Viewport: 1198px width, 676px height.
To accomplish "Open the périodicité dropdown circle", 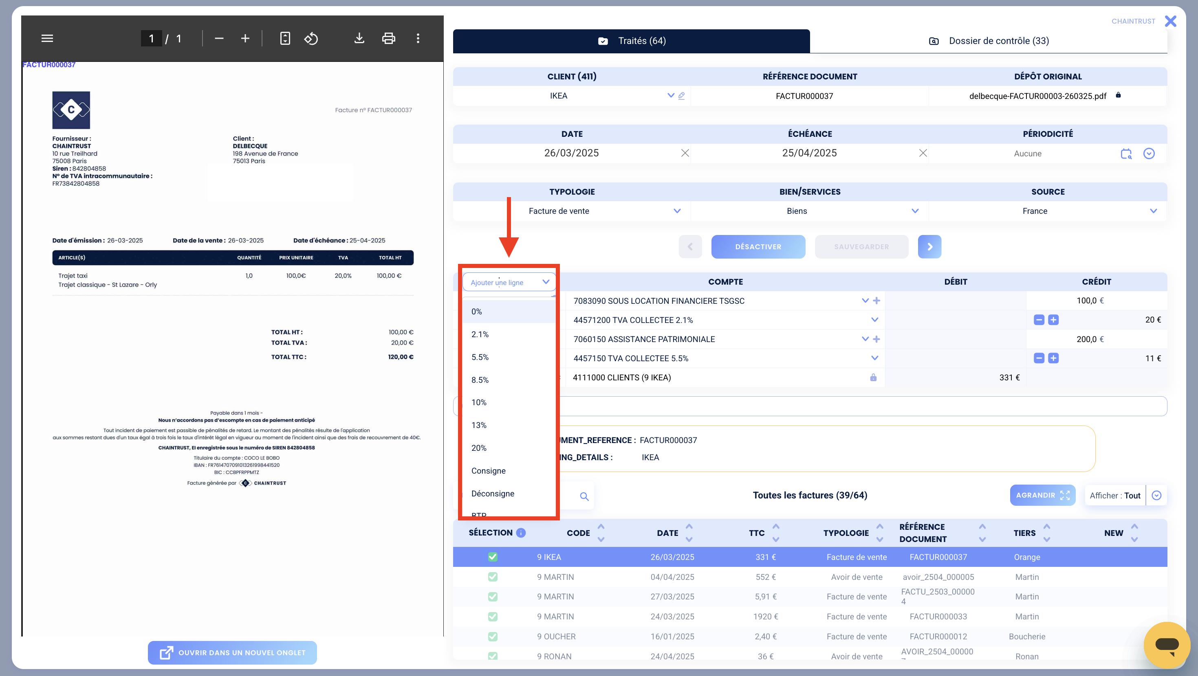I will coord(1149,154).
